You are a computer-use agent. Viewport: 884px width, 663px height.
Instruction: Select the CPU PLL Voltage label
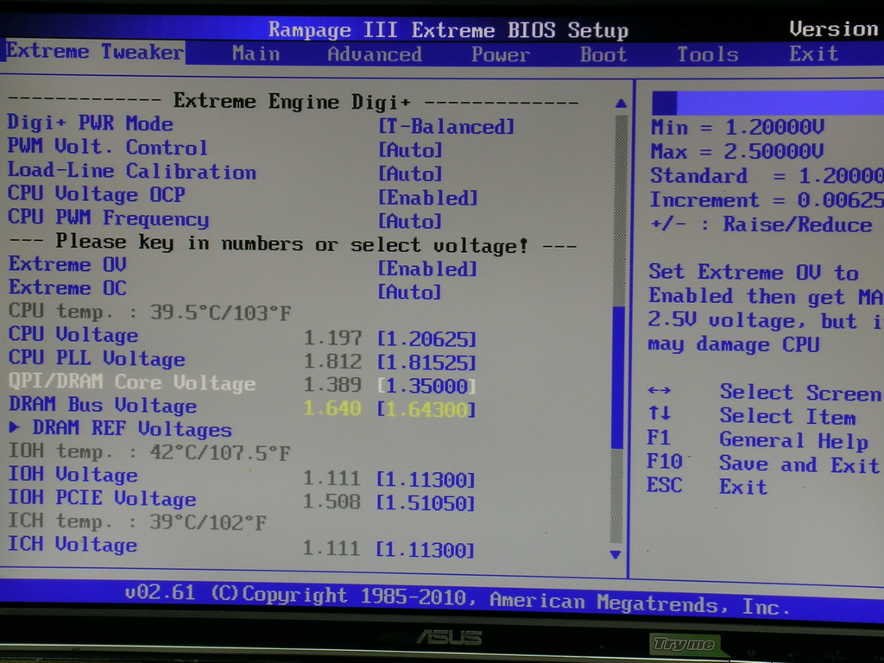(97, 358)
